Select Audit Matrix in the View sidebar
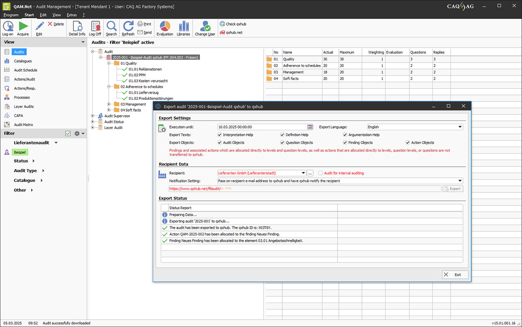The width and height of the screenshot is (522, 327). pyautogui.click(x=23, y=125)
